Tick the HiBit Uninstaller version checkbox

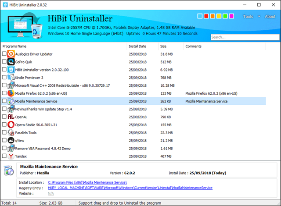click(4, 69)
